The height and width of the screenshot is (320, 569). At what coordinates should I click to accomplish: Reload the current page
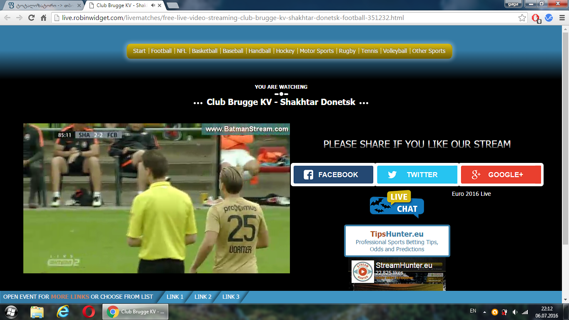pyautogui.click(x=31, y=18)
